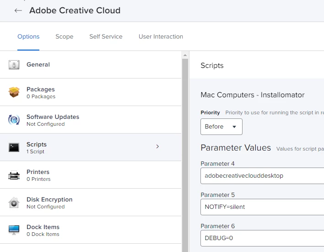This screenshot has width=324, height=252.
Task: Click the '1 Script' count text
Action: (35, 151)
